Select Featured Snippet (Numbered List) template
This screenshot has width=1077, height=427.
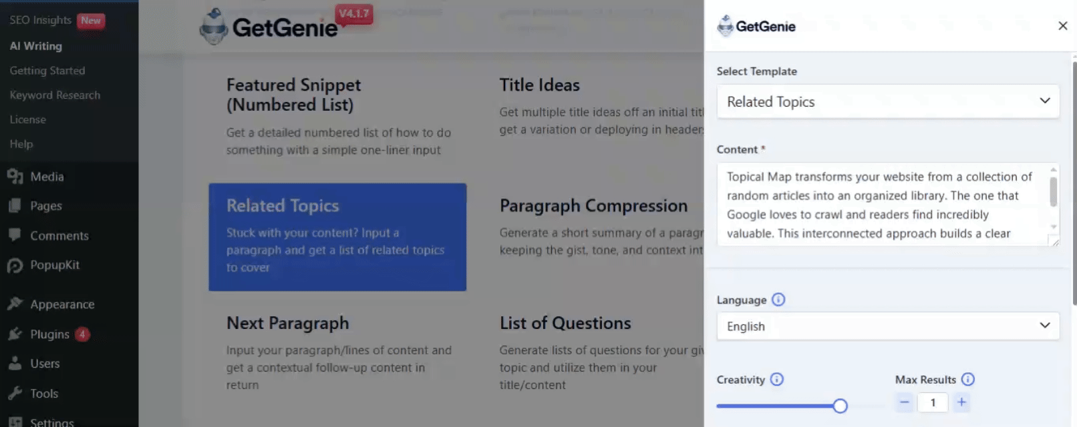(x=337, y=117)
